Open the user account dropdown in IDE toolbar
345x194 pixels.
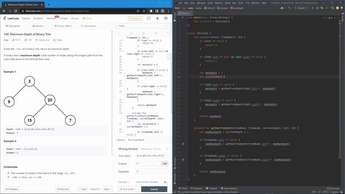pyautogui.click(x=282, y=8)
